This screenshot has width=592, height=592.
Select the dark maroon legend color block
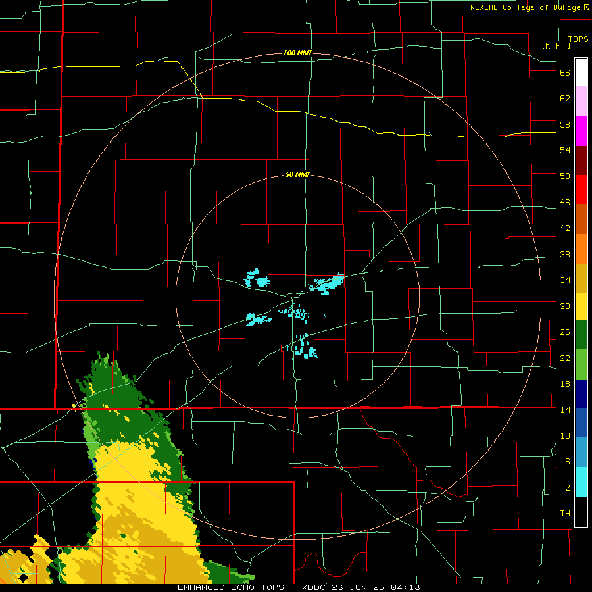[x=581, y=160]
